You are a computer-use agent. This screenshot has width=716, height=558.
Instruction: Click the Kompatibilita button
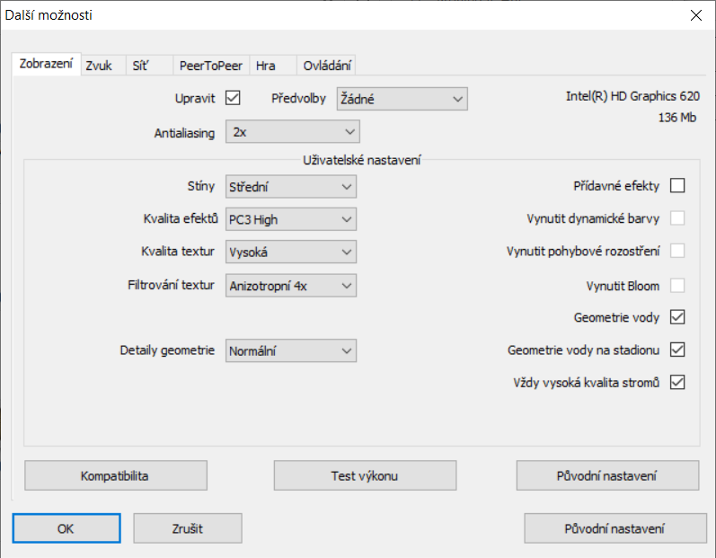115,475
